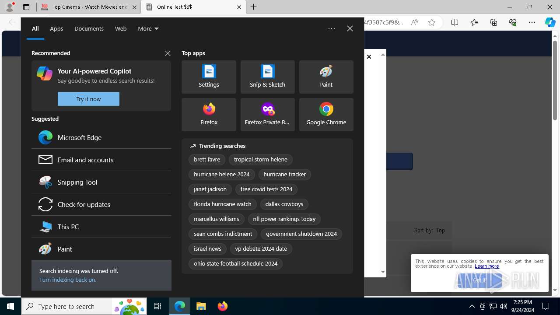Switch to Apps search tab
The image size is (560, 315).
56,28
